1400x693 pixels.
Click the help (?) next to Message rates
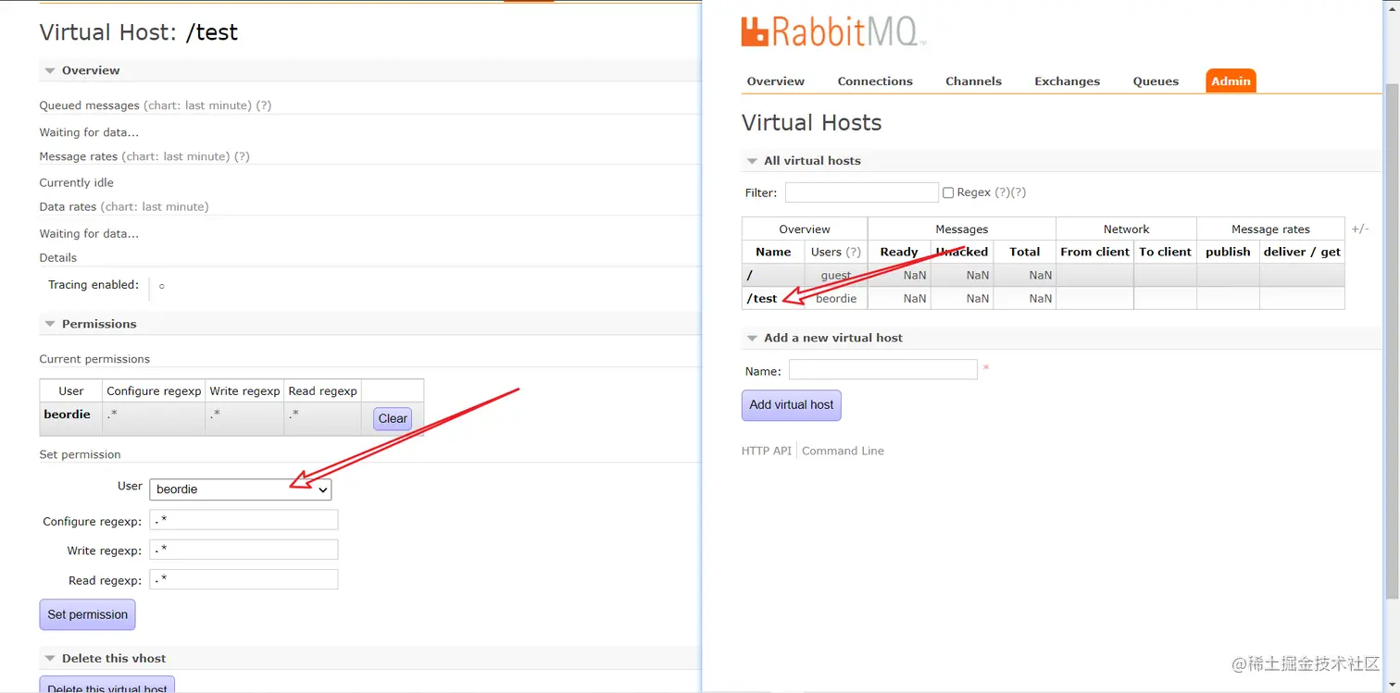[242, 156]
